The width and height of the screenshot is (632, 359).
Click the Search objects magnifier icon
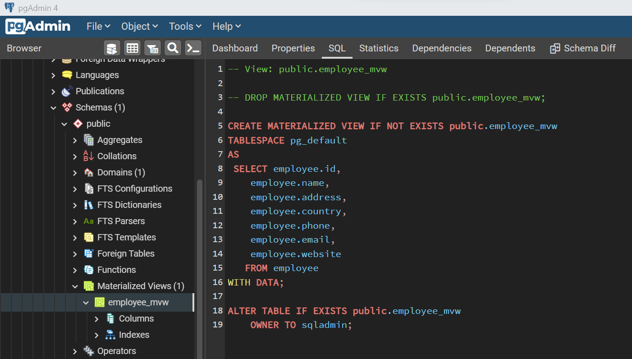pyautogui.click(x=173, y=48)
